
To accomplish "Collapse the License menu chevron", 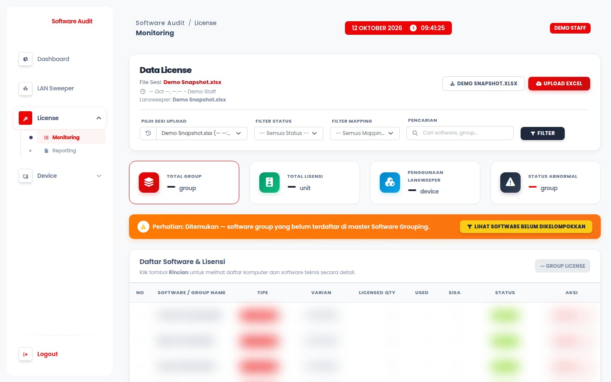I will point(98,118).
